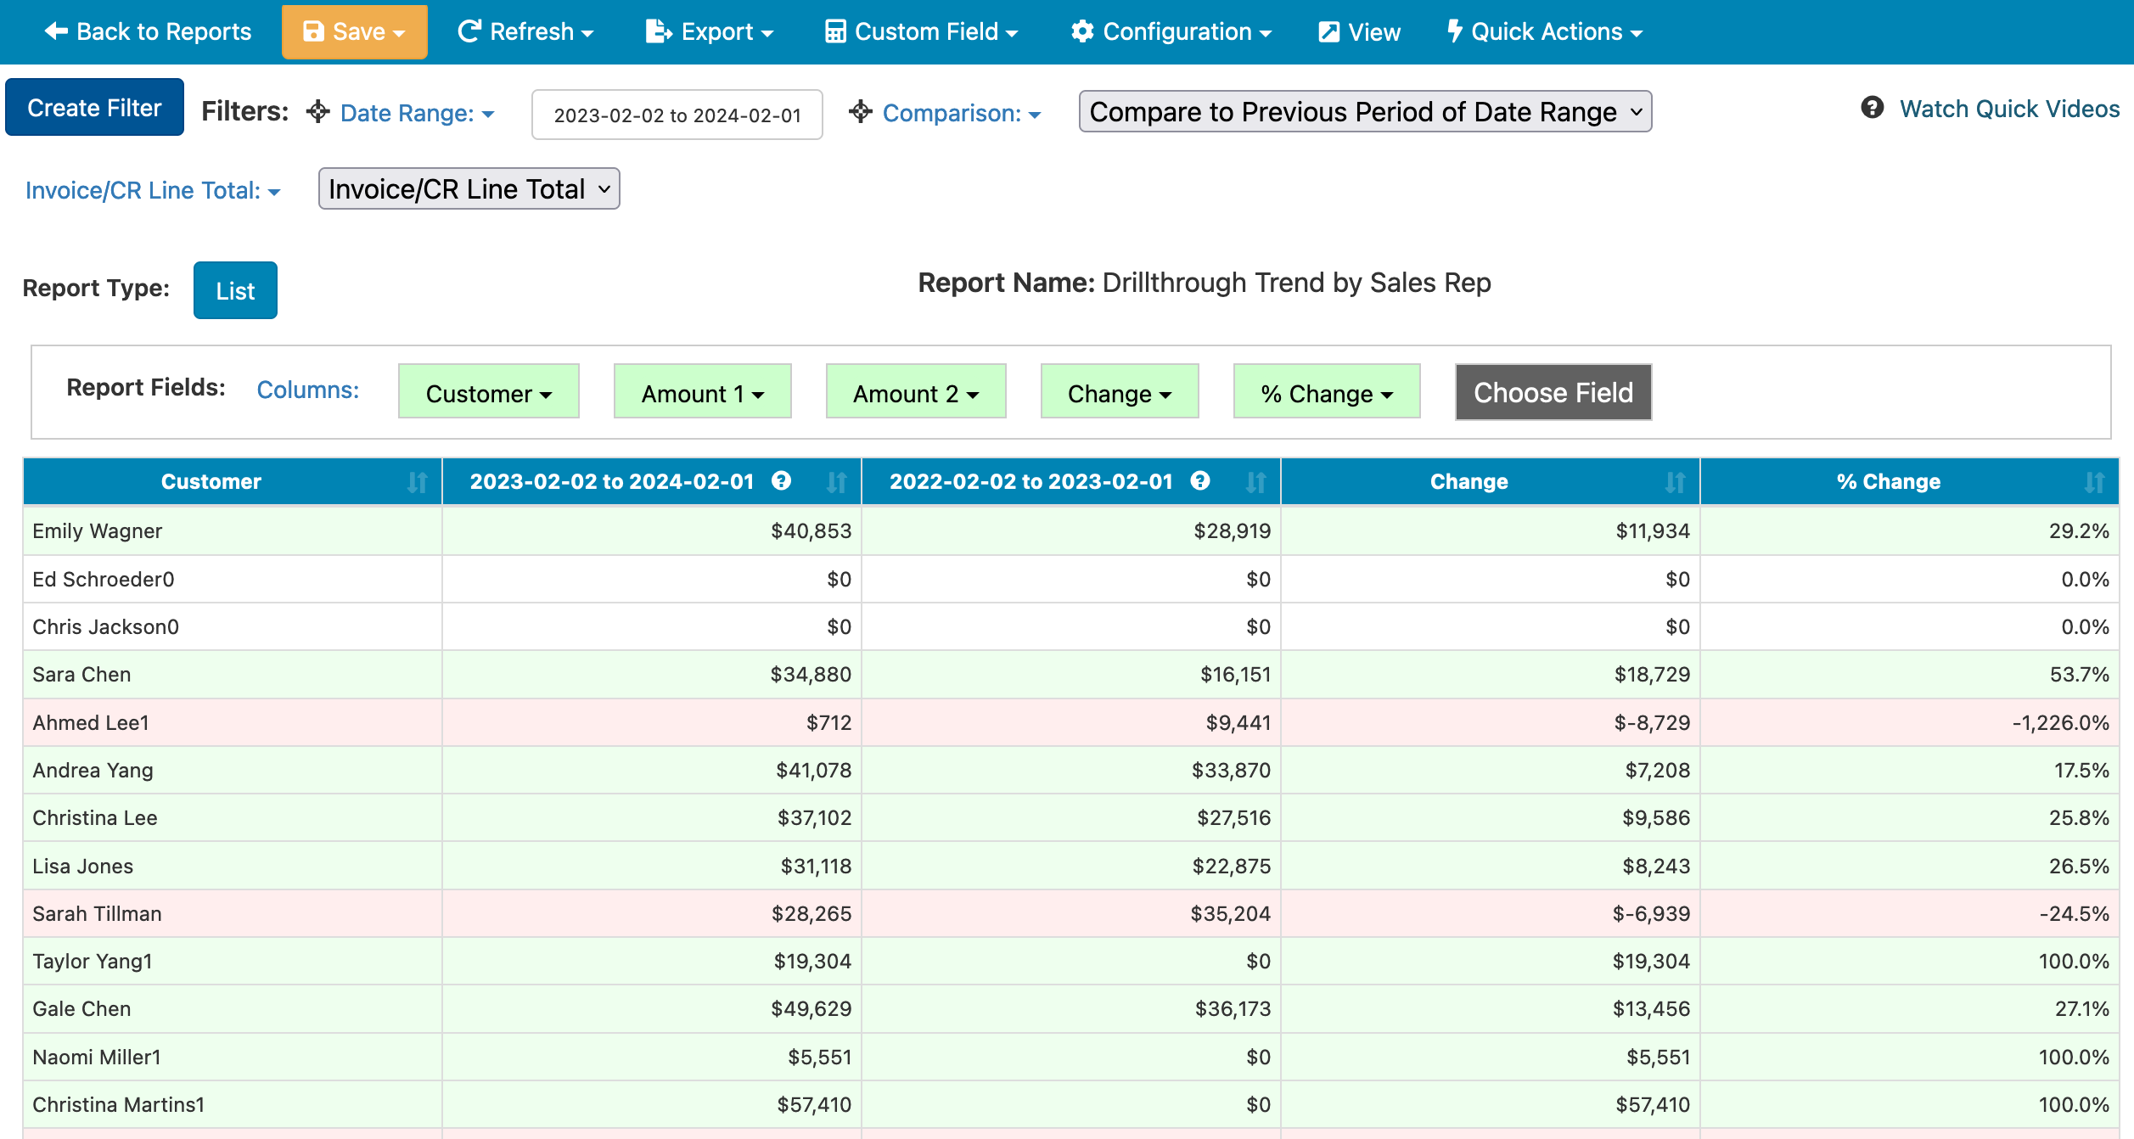Image resolution: width=2134 pixels, height=1139 pixels.
Task: Click sort arrows in Change column header
Action: [1675, 482]
